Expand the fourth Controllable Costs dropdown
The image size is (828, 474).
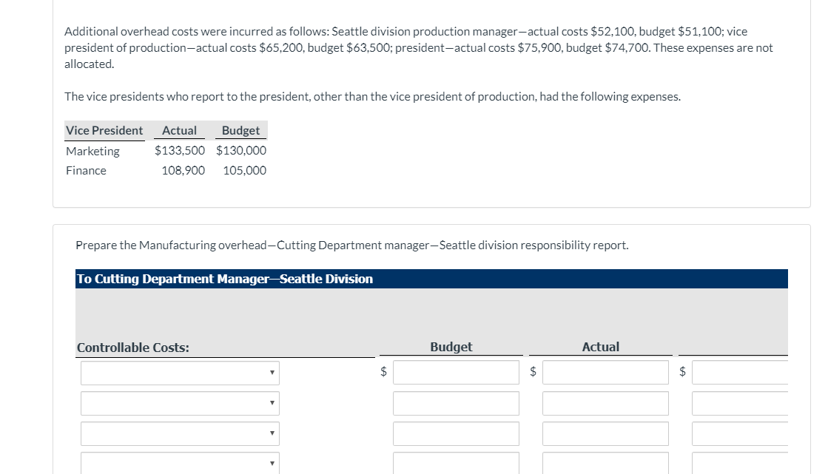(180, 463)
